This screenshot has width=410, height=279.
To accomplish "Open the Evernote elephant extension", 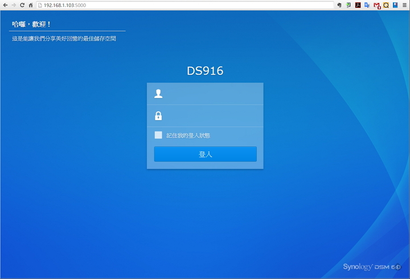I will click(340, 5).
